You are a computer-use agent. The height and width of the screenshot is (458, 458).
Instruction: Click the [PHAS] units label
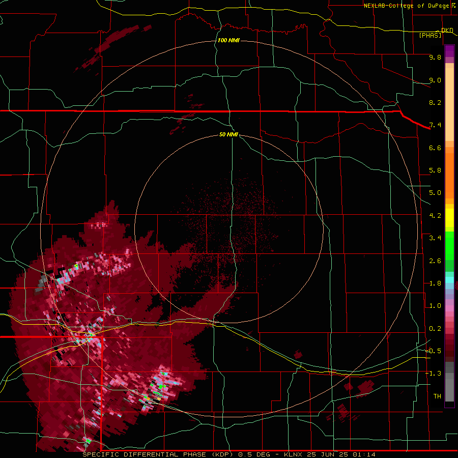(x=430, y=35)
